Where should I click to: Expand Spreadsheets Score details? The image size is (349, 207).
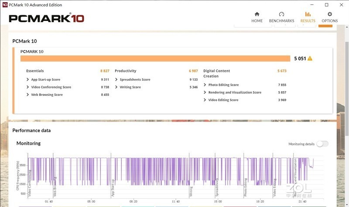click(x=116, y=79)
